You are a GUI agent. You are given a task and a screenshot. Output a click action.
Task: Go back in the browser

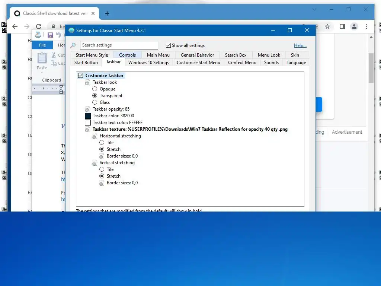click(15, 26)
